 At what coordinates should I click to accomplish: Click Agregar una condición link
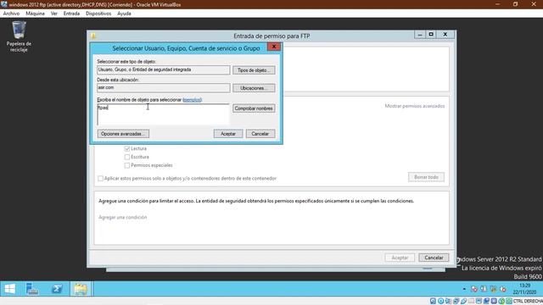122,217
